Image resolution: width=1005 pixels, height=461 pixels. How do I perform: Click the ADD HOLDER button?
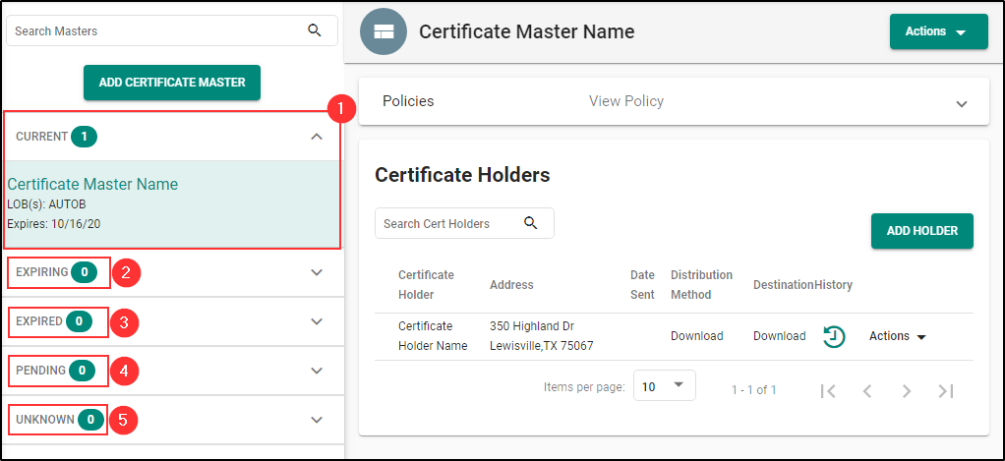tap(921, 230)
